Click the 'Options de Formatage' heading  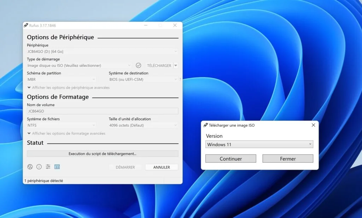pyautogui.click(x=58, y=97)
